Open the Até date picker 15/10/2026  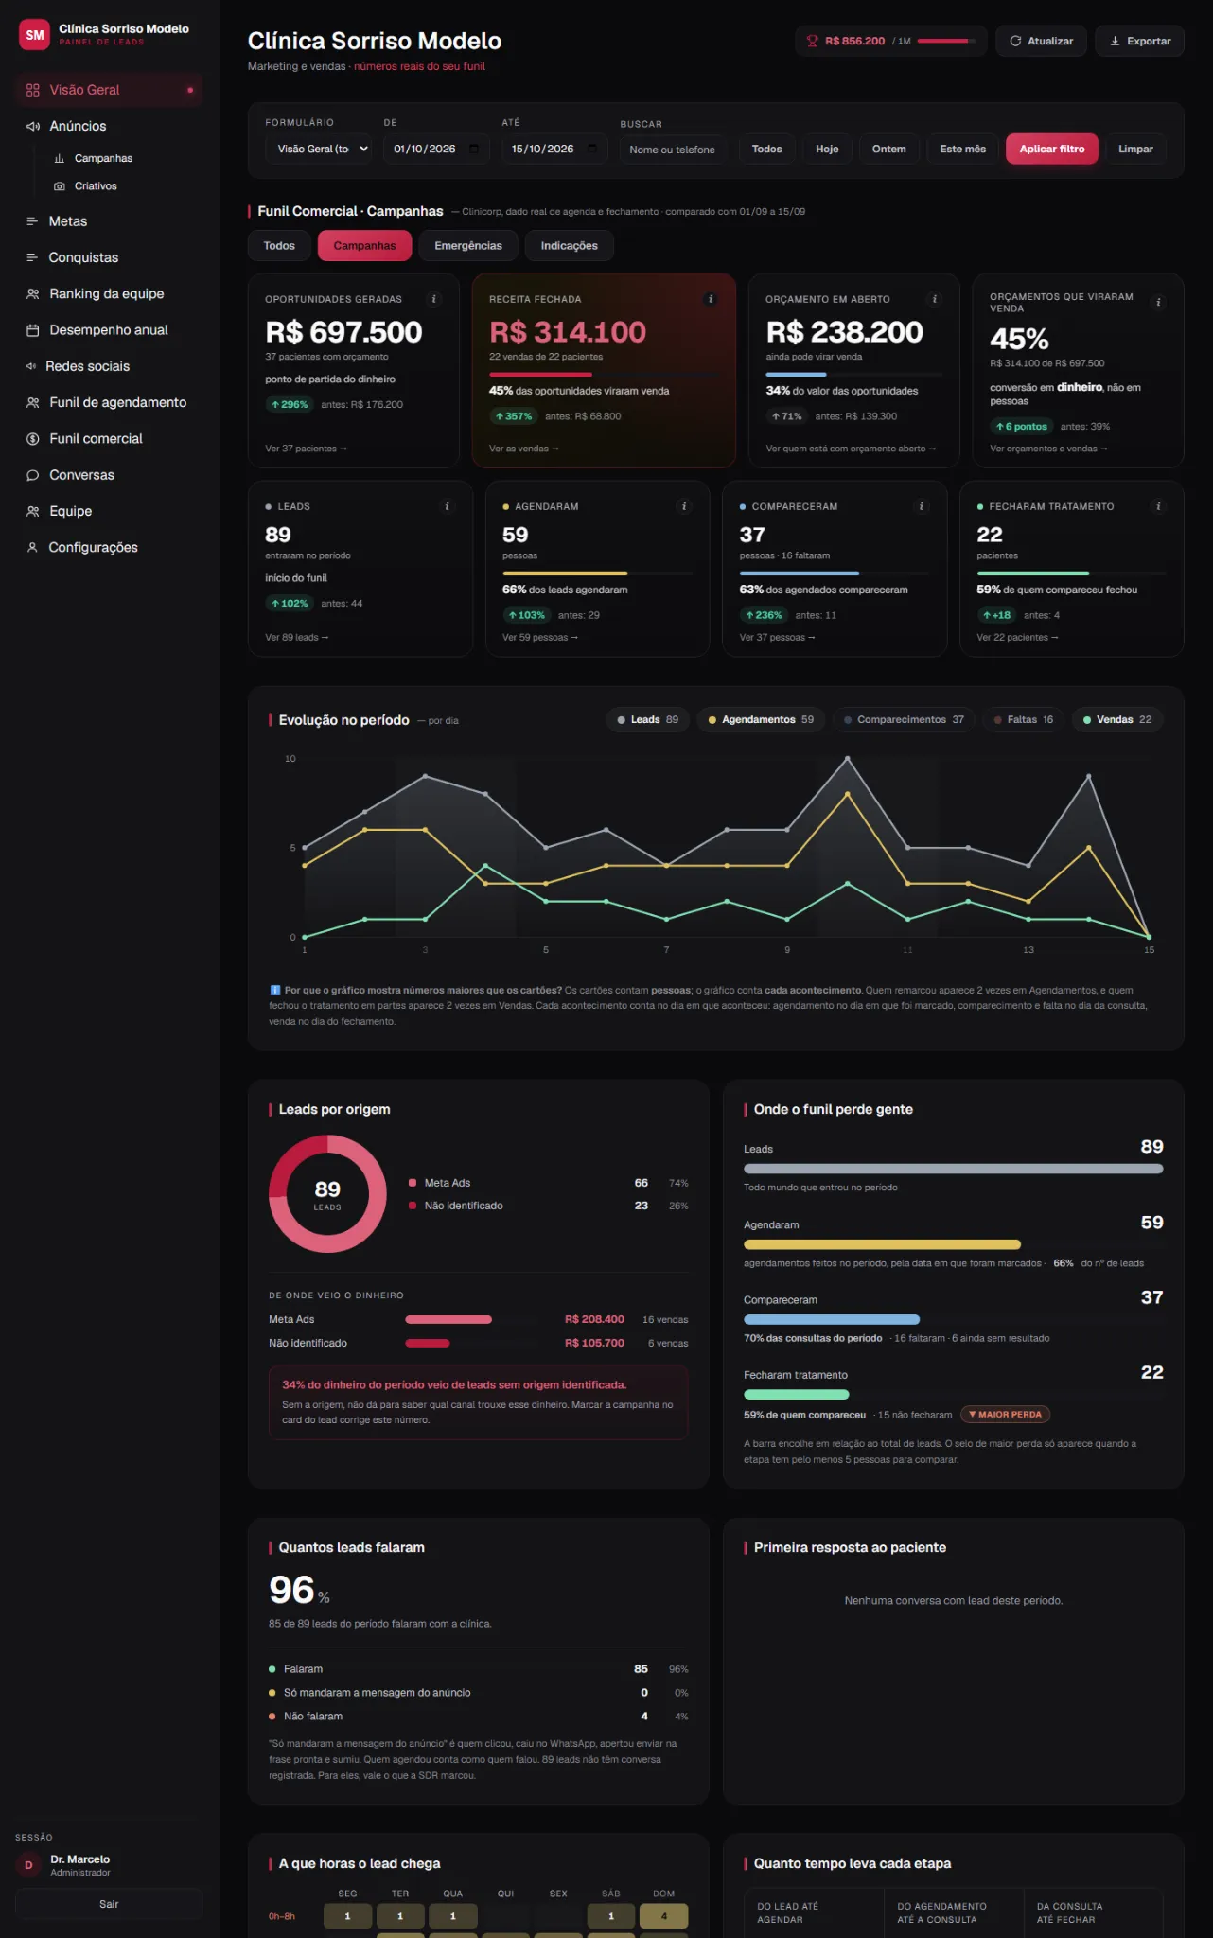tap(554, 150)
